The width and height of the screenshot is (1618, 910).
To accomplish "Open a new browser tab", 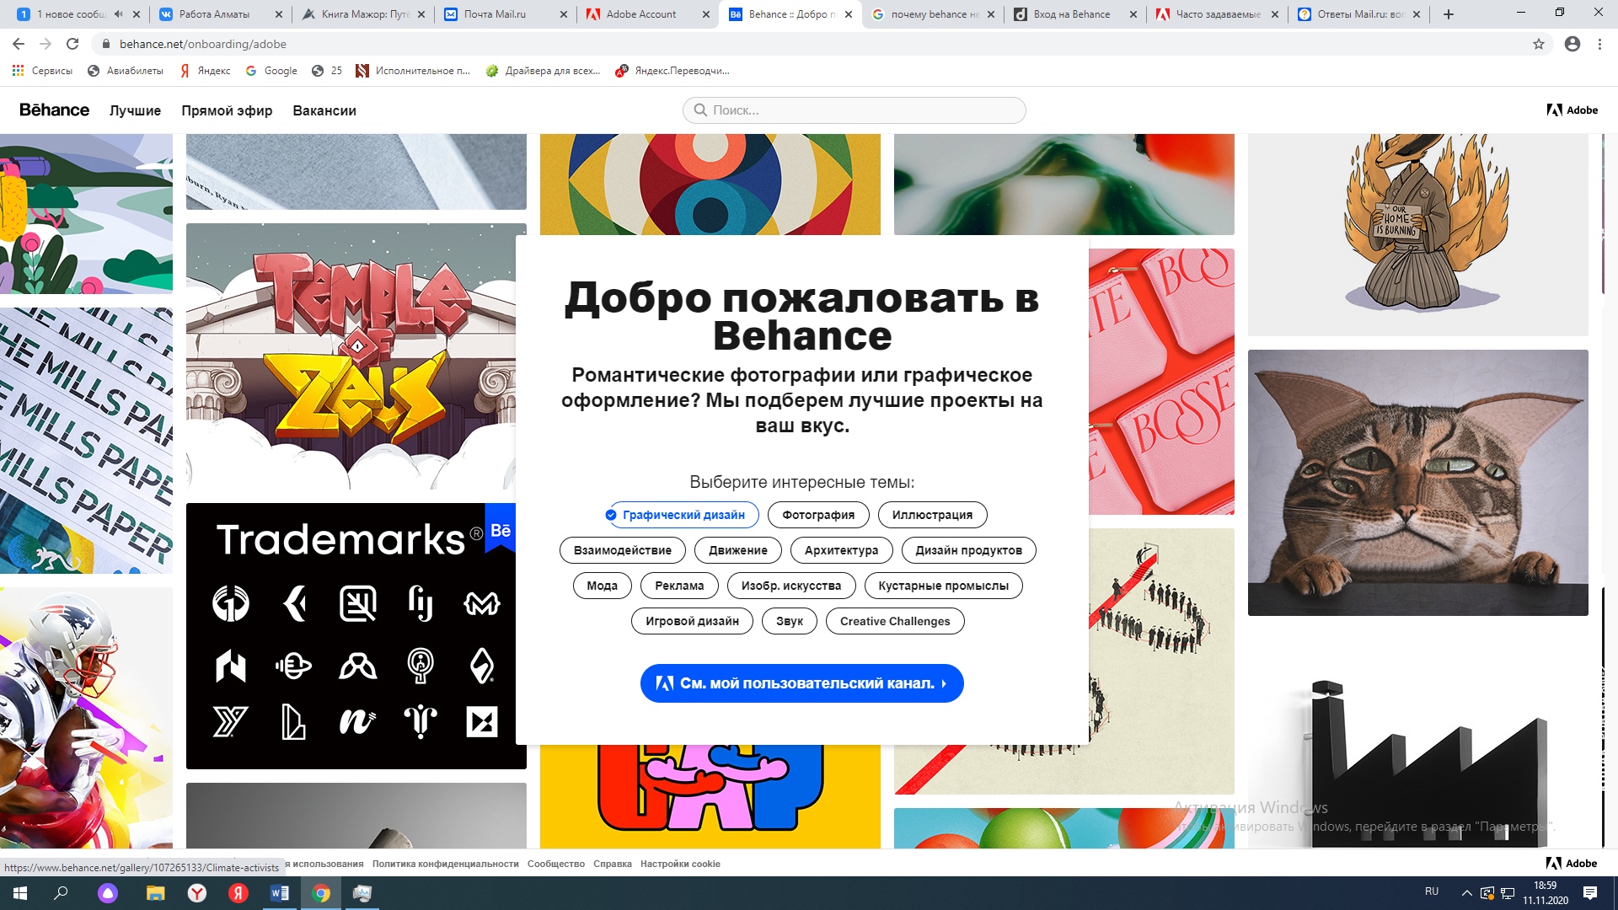I will [1449, 14].
